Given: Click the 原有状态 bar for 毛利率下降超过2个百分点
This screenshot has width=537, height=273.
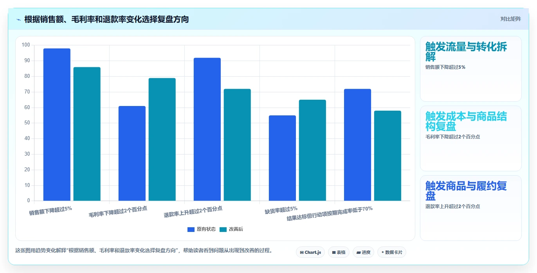Looking at the screenshot, I should coord(132,153).
